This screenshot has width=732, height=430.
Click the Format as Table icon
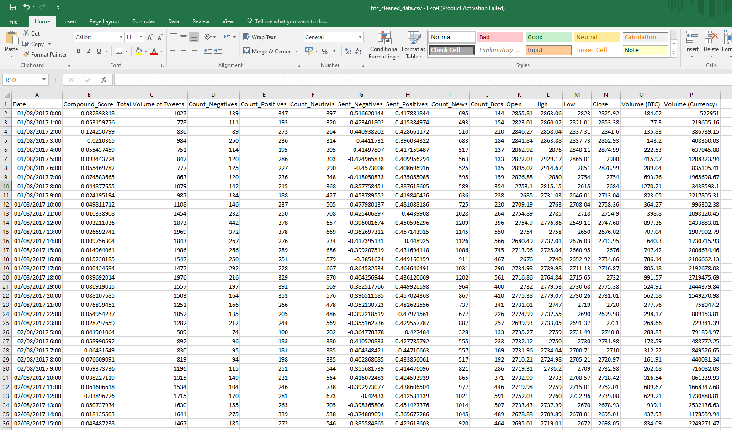(414, 44)
